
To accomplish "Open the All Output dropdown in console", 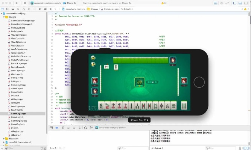I will tap(157, 148).
